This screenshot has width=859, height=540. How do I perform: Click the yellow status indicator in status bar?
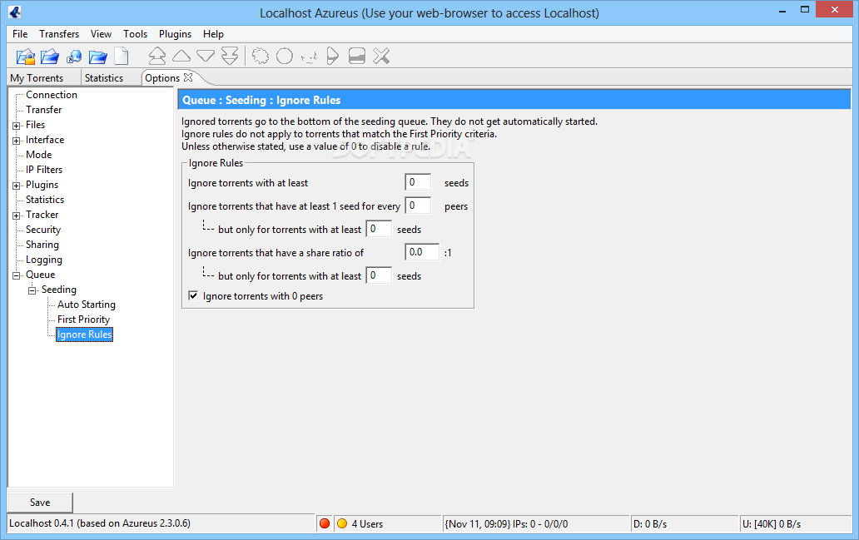coord(342,523)
